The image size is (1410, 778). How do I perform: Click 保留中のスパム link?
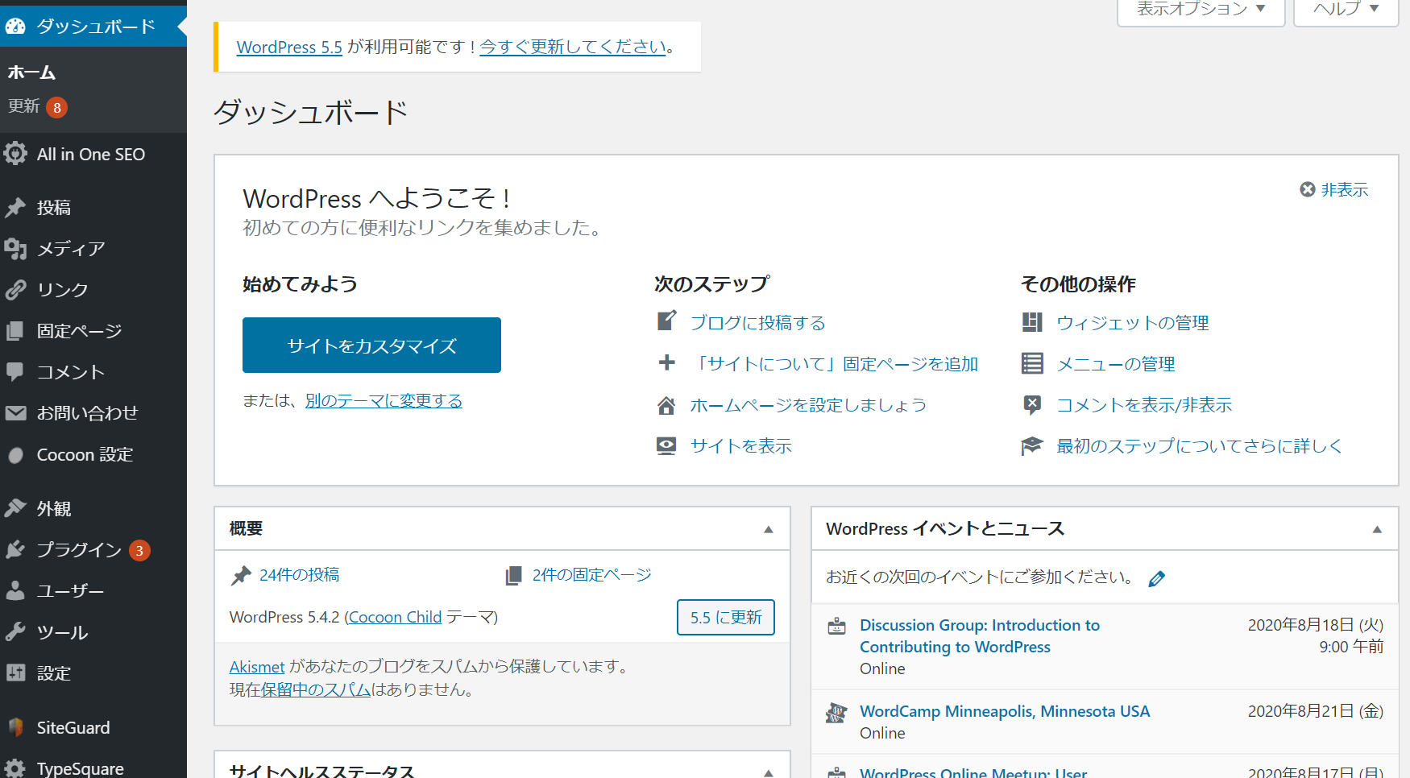pos(316,689)
